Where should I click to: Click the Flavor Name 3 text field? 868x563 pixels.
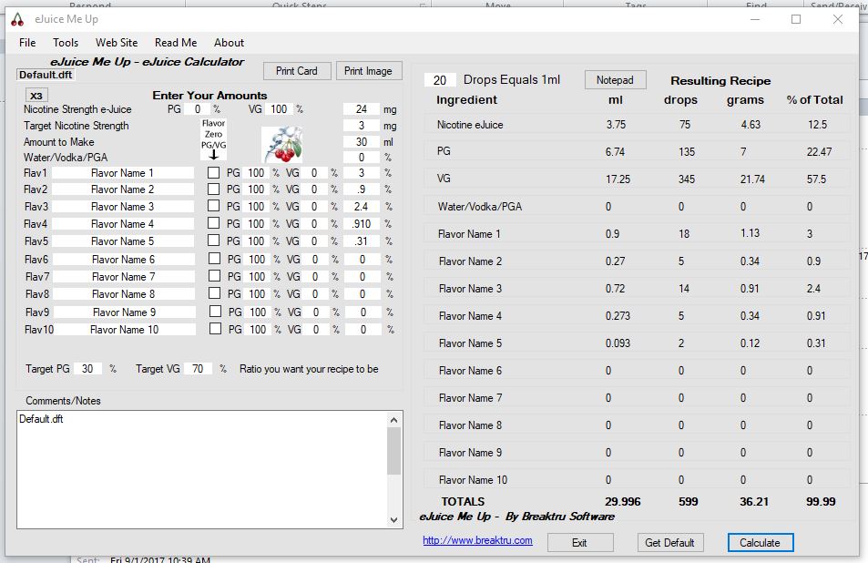pyautogui.click(x=123, y=207)
